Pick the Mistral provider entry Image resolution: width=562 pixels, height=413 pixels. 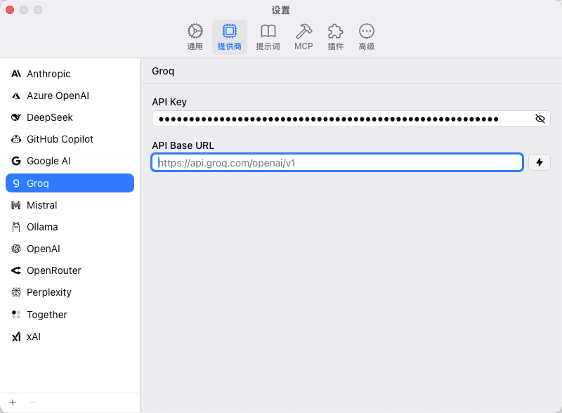click(x=41, y=205)
